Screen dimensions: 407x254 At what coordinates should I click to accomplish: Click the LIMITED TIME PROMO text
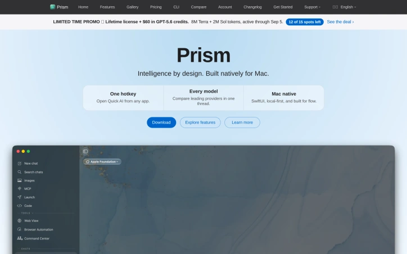(x=76, y=22)
